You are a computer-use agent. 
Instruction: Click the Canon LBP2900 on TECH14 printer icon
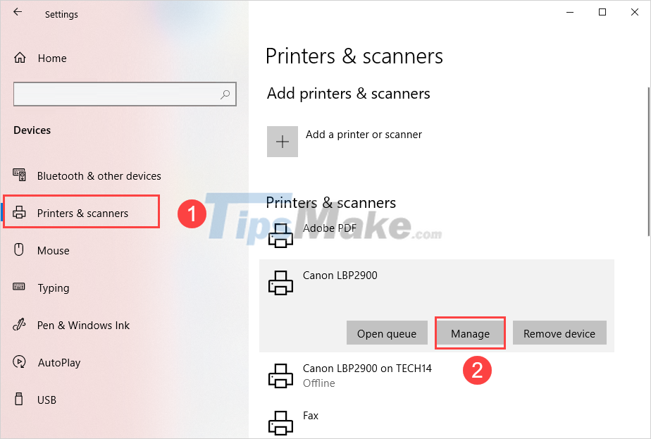(280, 376)
